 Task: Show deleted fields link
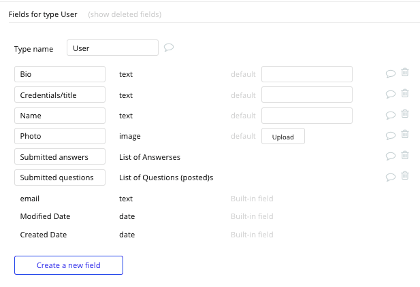click(x=125, y=14)
